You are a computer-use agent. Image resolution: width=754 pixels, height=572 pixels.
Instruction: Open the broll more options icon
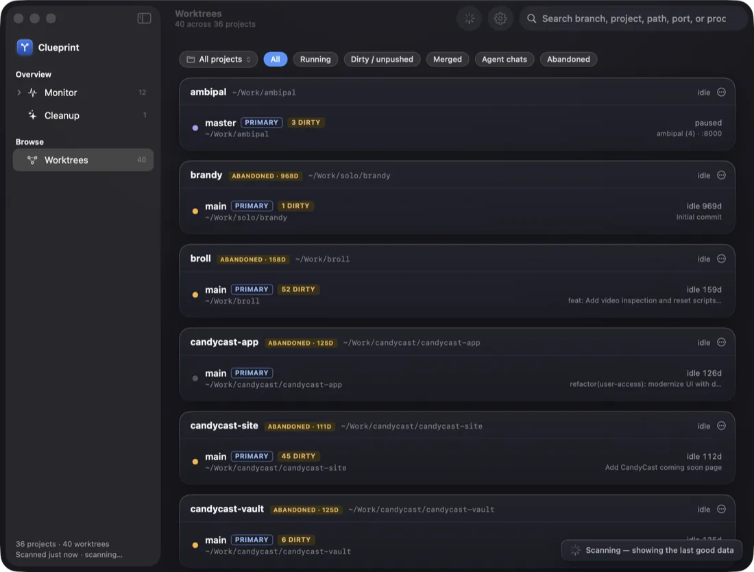point(721,259)
